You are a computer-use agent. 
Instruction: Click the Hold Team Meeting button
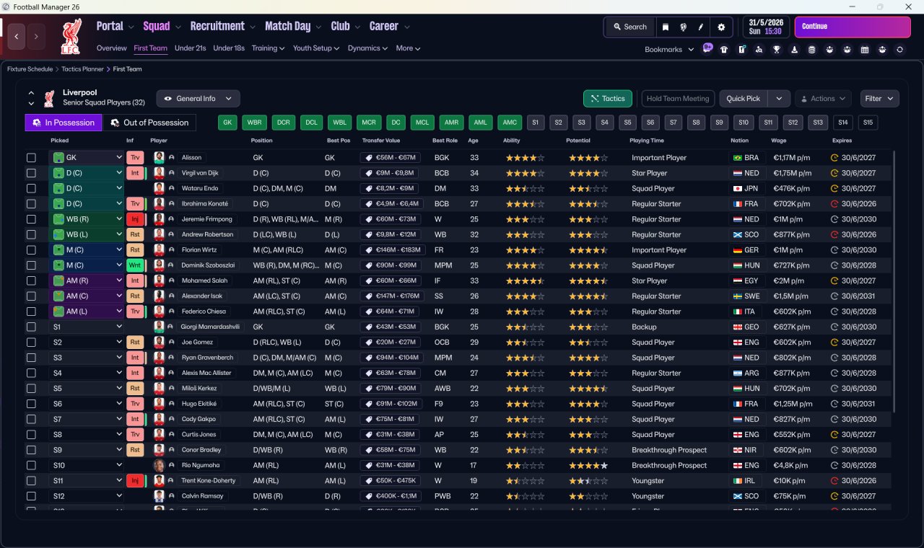pyautogui.click(x=678, y=99)
